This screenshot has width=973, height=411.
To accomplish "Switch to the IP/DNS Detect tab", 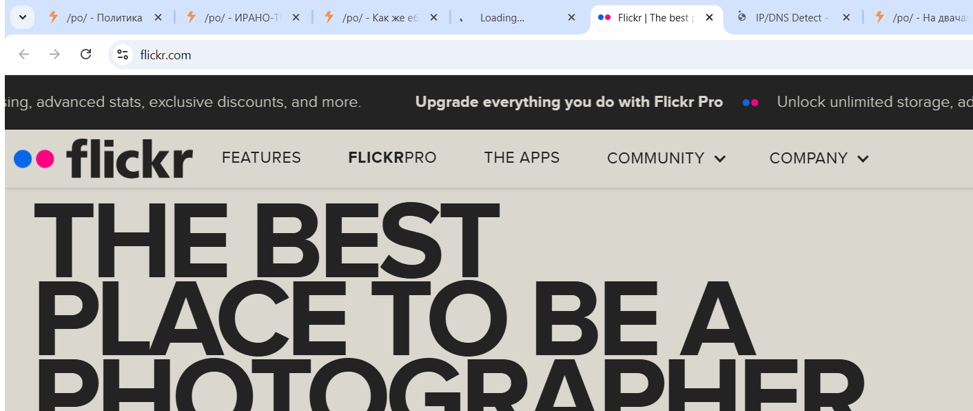I will pos(794,17).
